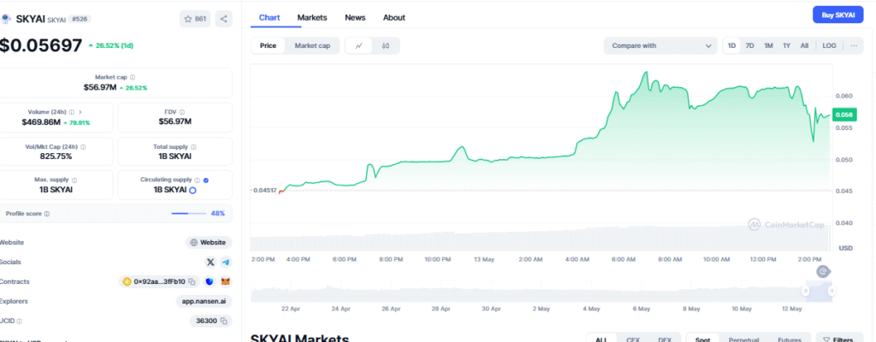Select the Price chart toggle
Image resolution: width=876 pixels, height=342 pixels.
pos(268,46)
